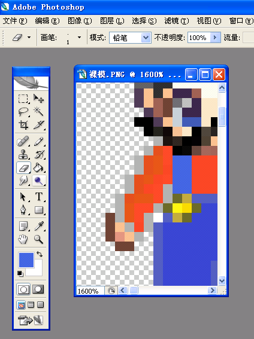Click the document's vertical scroll up arrow

(x=222, y=88)
